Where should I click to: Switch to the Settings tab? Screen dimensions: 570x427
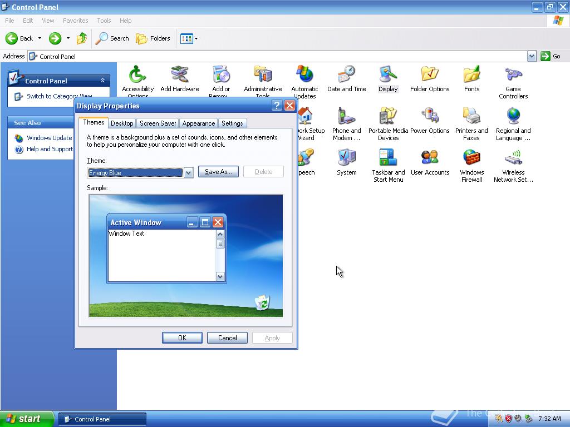(232, 123)
